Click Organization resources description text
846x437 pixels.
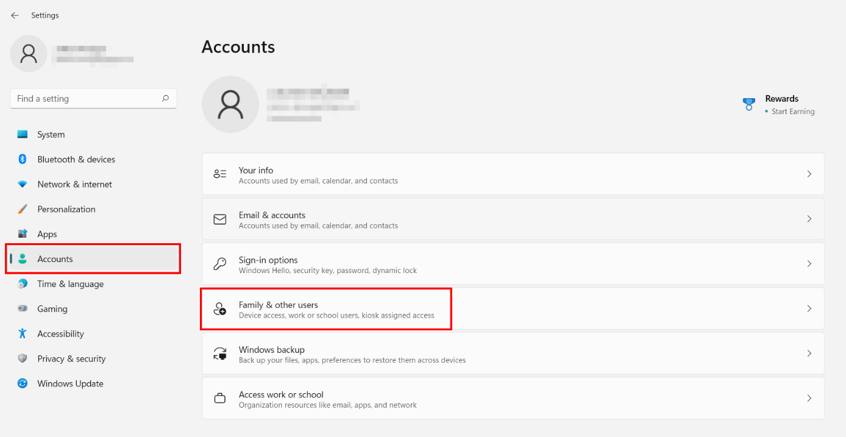pos(328,405)
